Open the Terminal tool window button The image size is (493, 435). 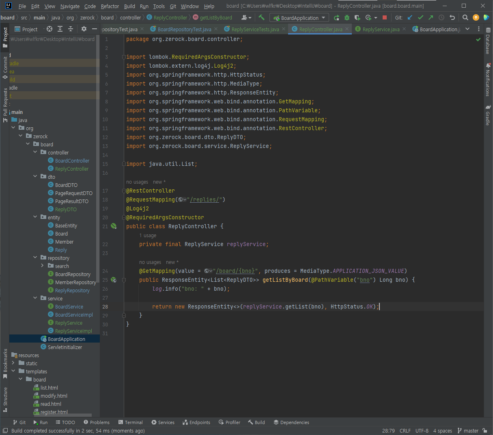(x=130, y=422)
